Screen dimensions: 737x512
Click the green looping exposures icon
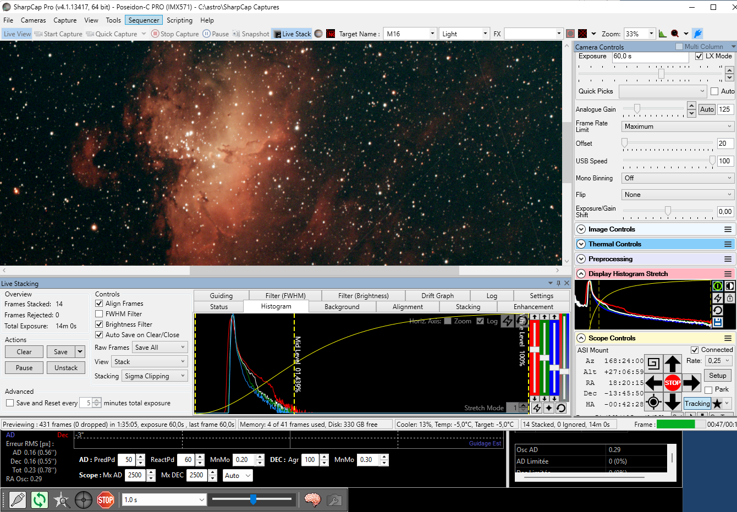click(40, 500)
